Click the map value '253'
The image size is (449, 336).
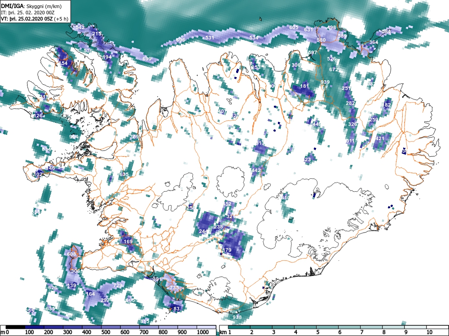click(x=256, y=67)
